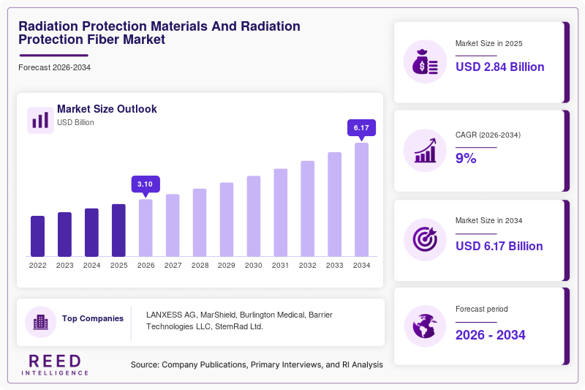Screen dimensions: 585x390
Task: Click the 2022 bar in the chart
Action: (x=38, y=236)
